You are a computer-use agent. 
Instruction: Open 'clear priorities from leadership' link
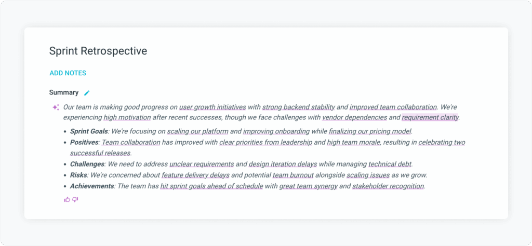coord(265,142)
